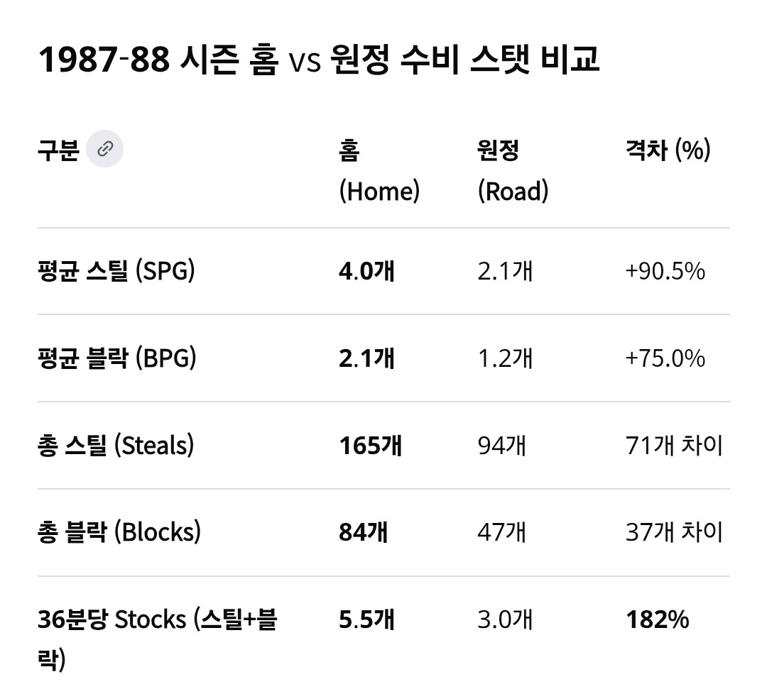The height and width of the screenshot is (689, 767).
Task: Select the 격차 (%) column header
Action: click(668, 150)
